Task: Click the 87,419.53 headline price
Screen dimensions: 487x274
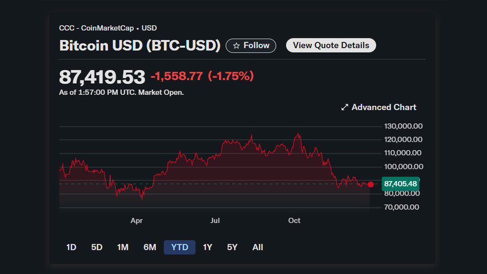Action: click(102, 77)
